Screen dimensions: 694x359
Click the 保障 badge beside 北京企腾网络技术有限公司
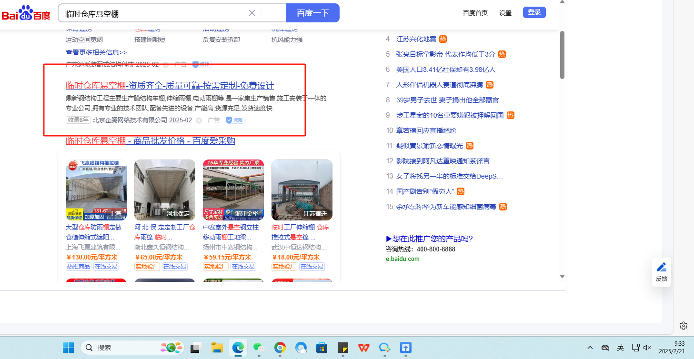coord(235,120)
